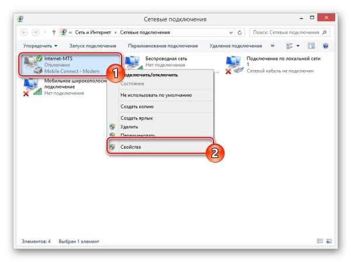
Task: Go up one folder level
Action: click(x=54, y=33)
